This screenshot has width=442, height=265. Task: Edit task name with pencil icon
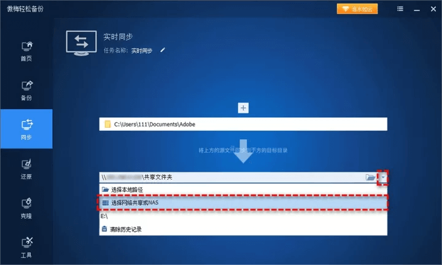point(163,50)
